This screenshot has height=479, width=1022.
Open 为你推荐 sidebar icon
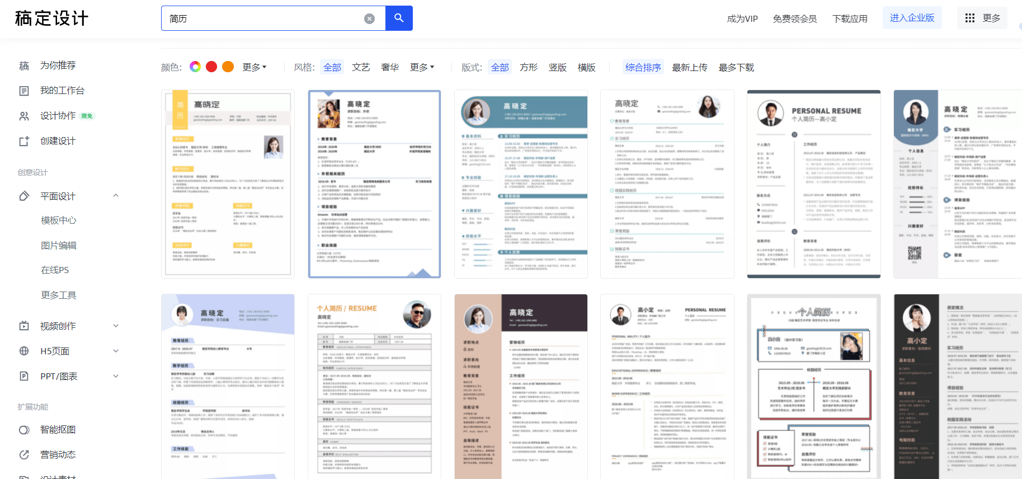[24, 65]
